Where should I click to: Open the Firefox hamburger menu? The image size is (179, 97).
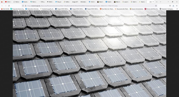tap(177, 6)
